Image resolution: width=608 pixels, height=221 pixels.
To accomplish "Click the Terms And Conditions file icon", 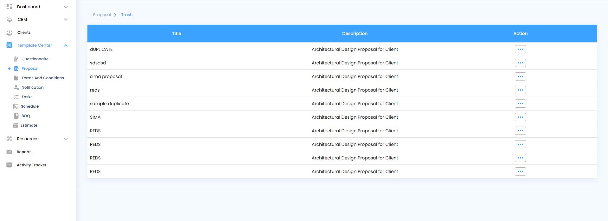I will [x=16, y=78].
